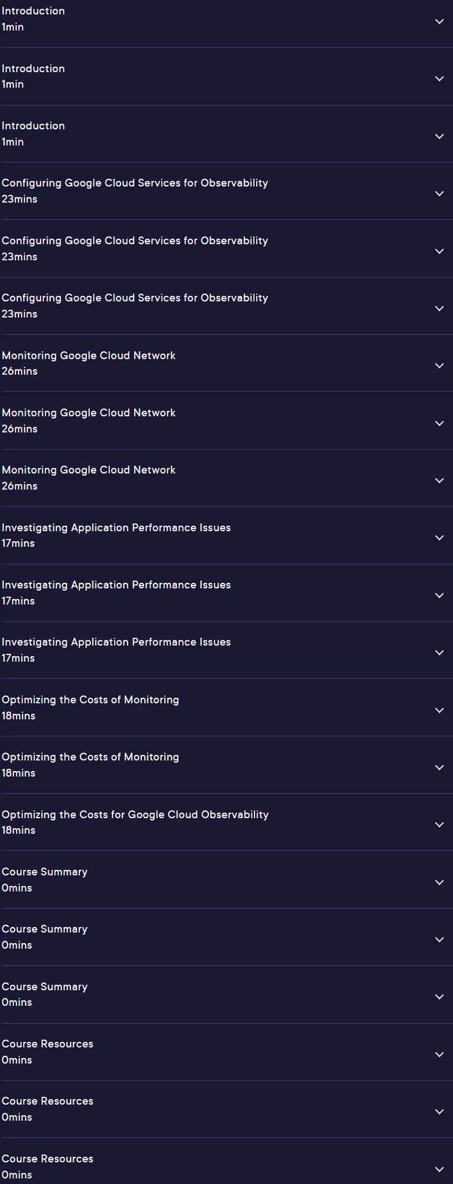453x1184 pixels.
Task: Expand the middle Course Resources chevron
Action: 439,1112
